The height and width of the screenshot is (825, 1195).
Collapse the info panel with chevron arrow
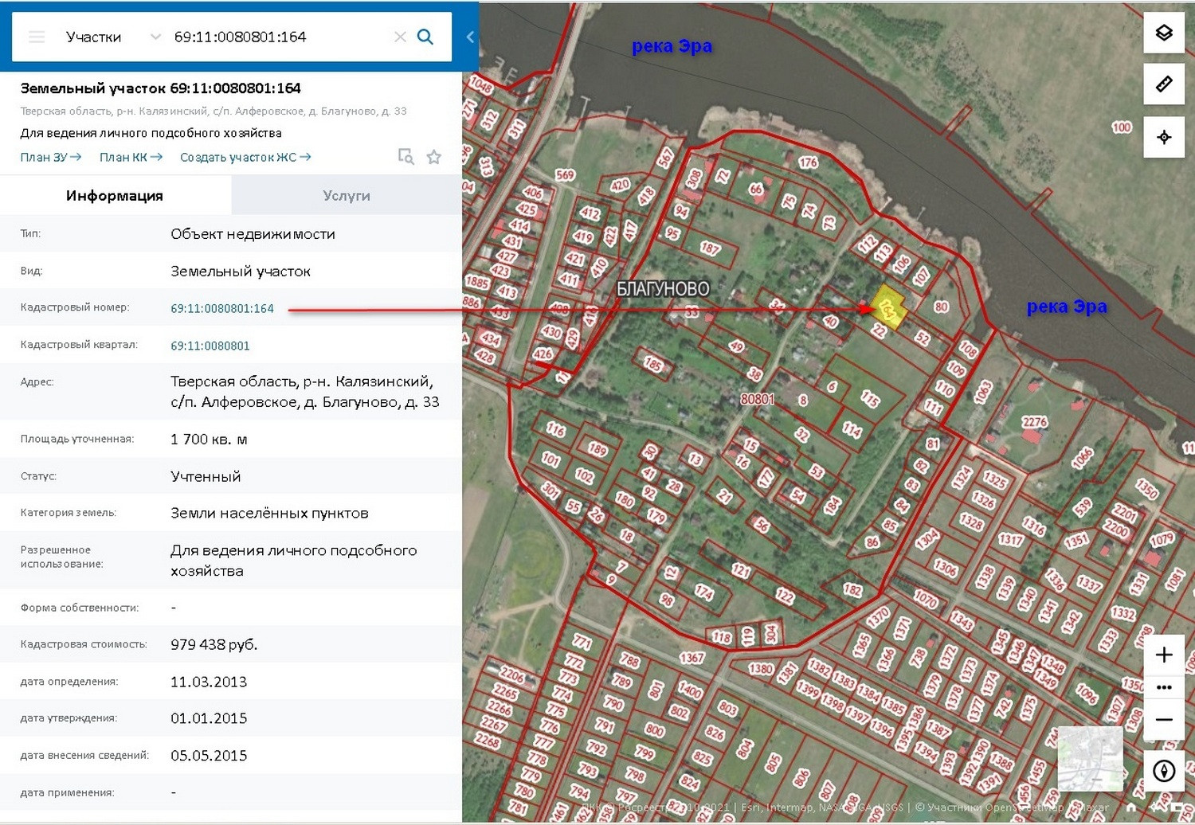pos(470,37)
